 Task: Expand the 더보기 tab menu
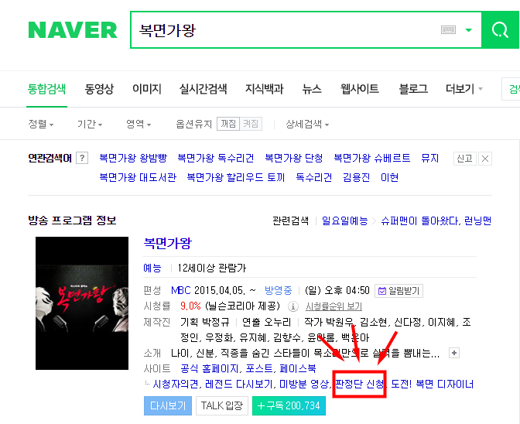tap(464, 89)
